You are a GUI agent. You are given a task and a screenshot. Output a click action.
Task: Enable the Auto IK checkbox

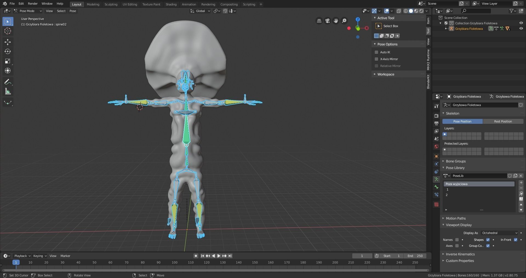[376, 52]
